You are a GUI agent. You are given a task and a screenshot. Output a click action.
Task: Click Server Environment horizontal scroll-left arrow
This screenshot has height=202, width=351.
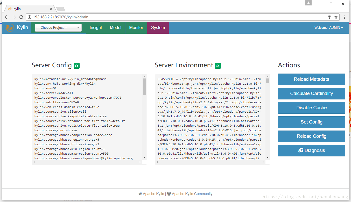click(157, 162)
